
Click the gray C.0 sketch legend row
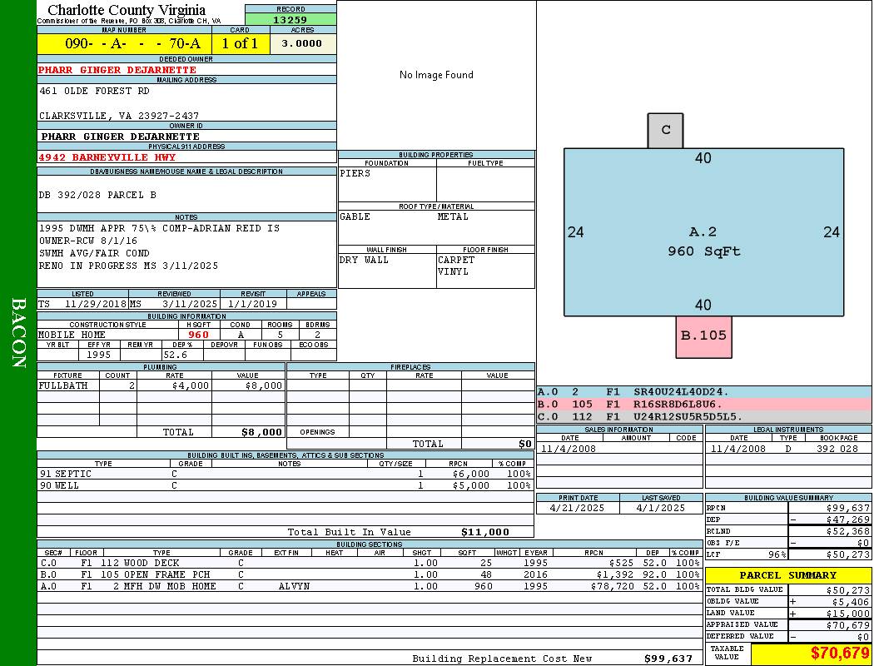(703, 416)
